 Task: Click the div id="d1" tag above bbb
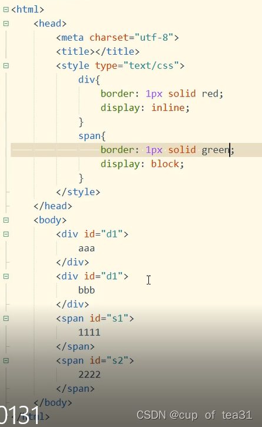(92, 276)
